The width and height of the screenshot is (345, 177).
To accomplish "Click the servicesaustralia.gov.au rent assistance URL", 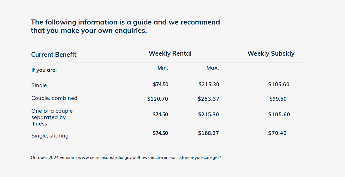I will [x=149, y=158].
